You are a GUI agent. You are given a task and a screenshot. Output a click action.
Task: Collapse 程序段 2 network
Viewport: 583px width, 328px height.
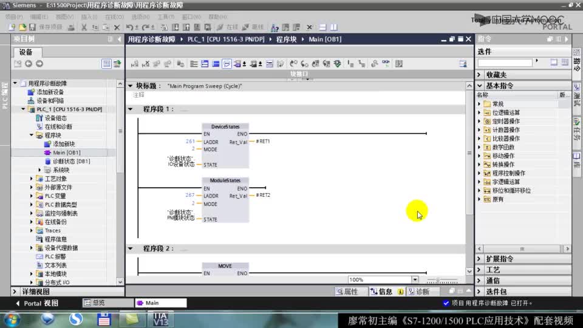click(131, 248)
